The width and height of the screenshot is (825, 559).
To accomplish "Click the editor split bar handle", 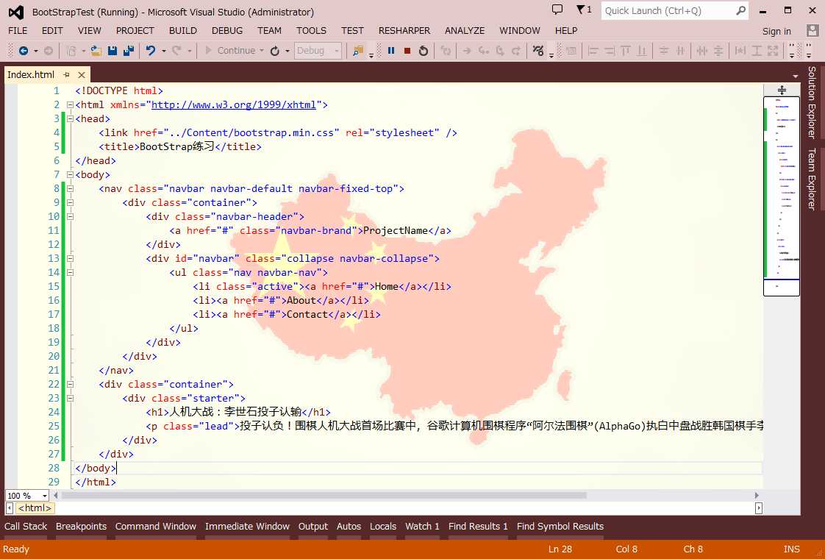I will coord(782,90).
